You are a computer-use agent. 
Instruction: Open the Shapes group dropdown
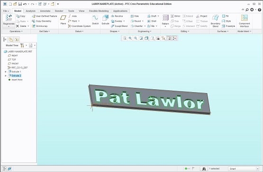pyautogui.click(x=115, y=31)
